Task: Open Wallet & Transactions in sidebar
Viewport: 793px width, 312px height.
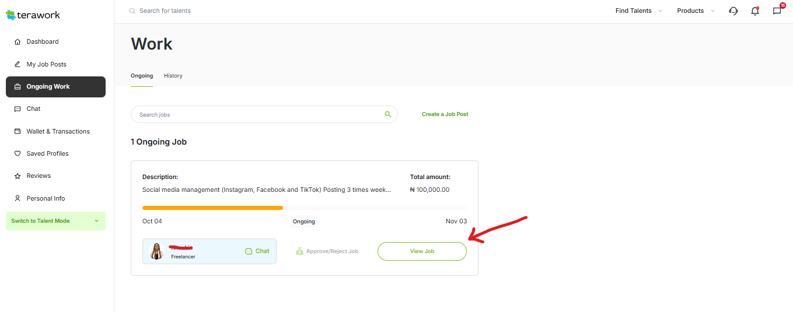Action: click(x=58, y=131)
